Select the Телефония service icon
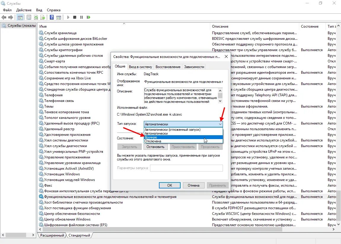Viewport: 341px width, 244px height. pyautogui.click(x=41, y=95)
